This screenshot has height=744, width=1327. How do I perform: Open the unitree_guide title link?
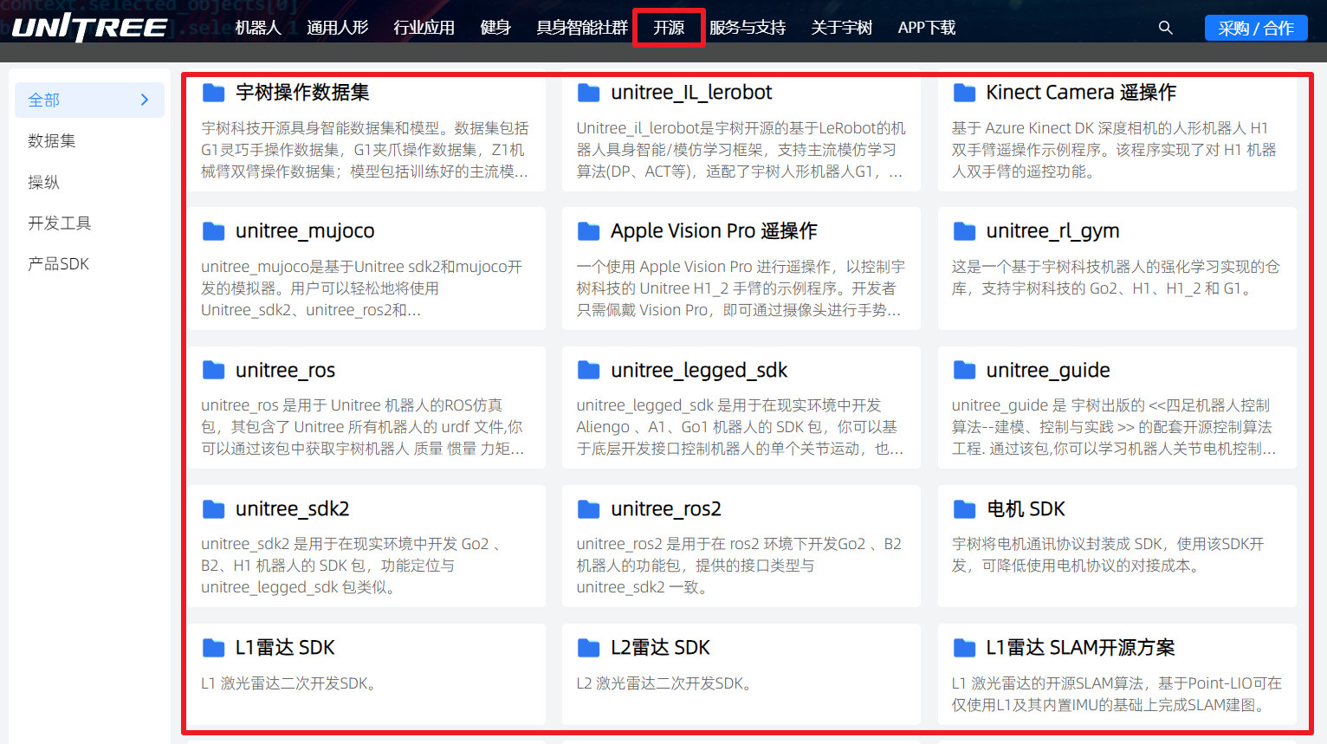(x=1048, y=371)
